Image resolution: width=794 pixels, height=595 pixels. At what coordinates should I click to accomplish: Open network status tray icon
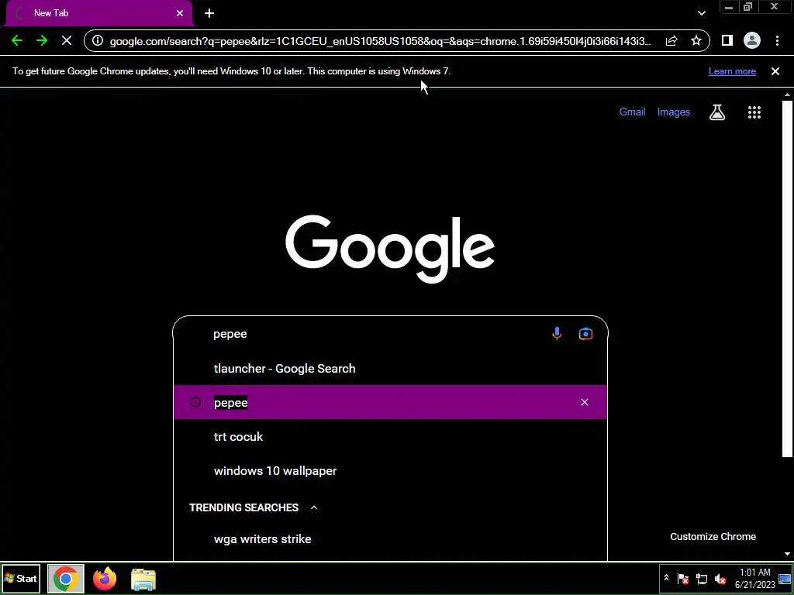click(701, 579)
